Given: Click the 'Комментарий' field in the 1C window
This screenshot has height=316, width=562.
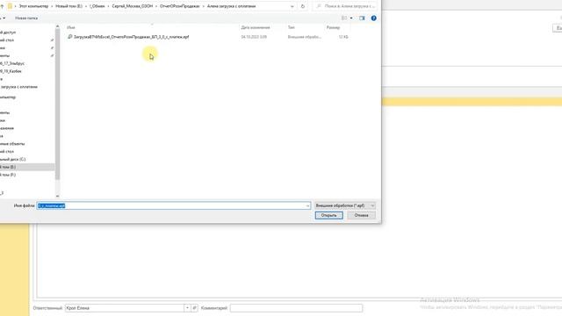Looking at the screenshot, I should (296, 308).
